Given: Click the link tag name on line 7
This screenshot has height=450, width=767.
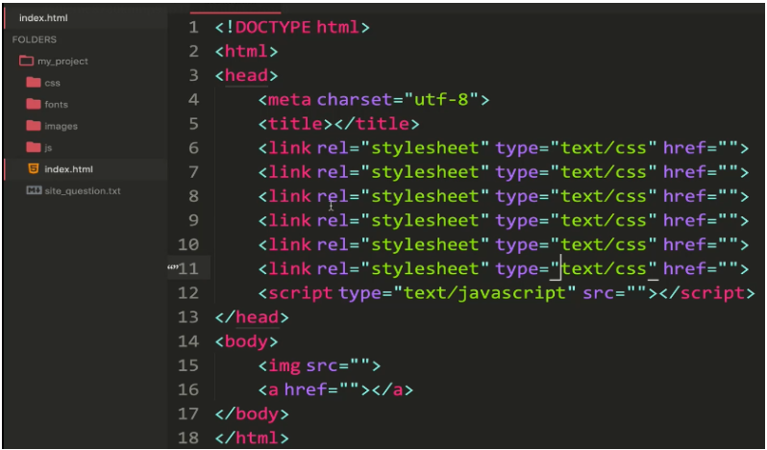Looking at the screenshot, I should (x=289, y=172).
